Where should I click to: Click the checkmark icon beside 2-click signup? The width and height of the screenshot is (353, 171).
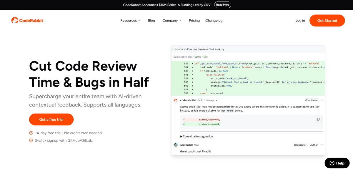pos(31,141)
